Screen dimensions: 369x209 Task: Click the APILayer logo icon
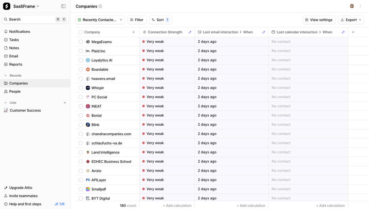pos(88,180)
